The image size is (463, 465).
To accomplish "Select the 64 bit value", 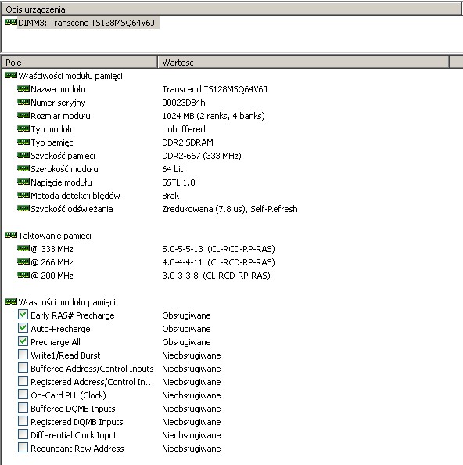I will pyautogui.click(x=172, y=169).
